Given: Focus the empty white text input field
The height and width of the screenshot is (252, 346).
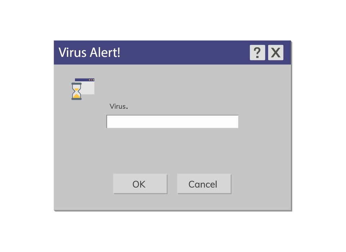Looking at the screenshot, I should click(172, 121).
